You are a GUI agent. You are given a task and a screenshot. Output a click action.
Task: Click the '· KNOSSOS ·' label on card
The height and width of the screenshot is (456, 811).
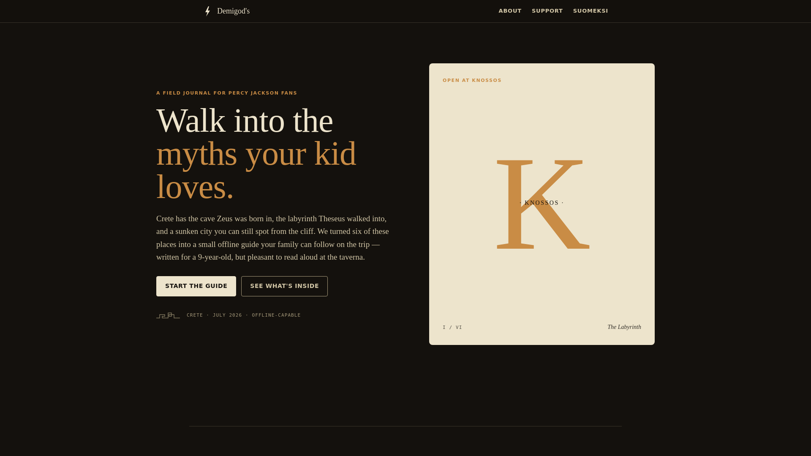pyautogui.click(x=542, y=203)
